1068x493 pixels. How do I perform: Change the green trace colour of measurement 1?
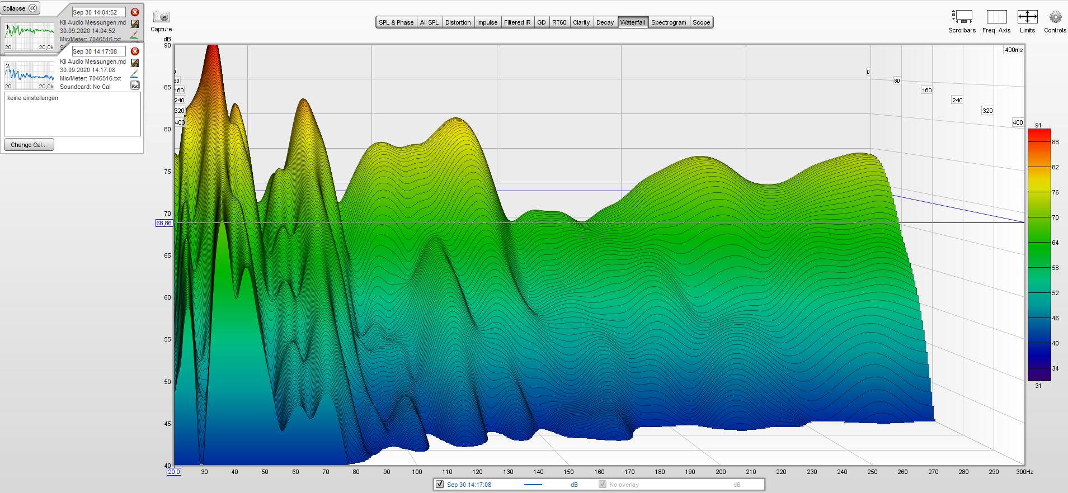pyautogui.click(x=134, y=34)
